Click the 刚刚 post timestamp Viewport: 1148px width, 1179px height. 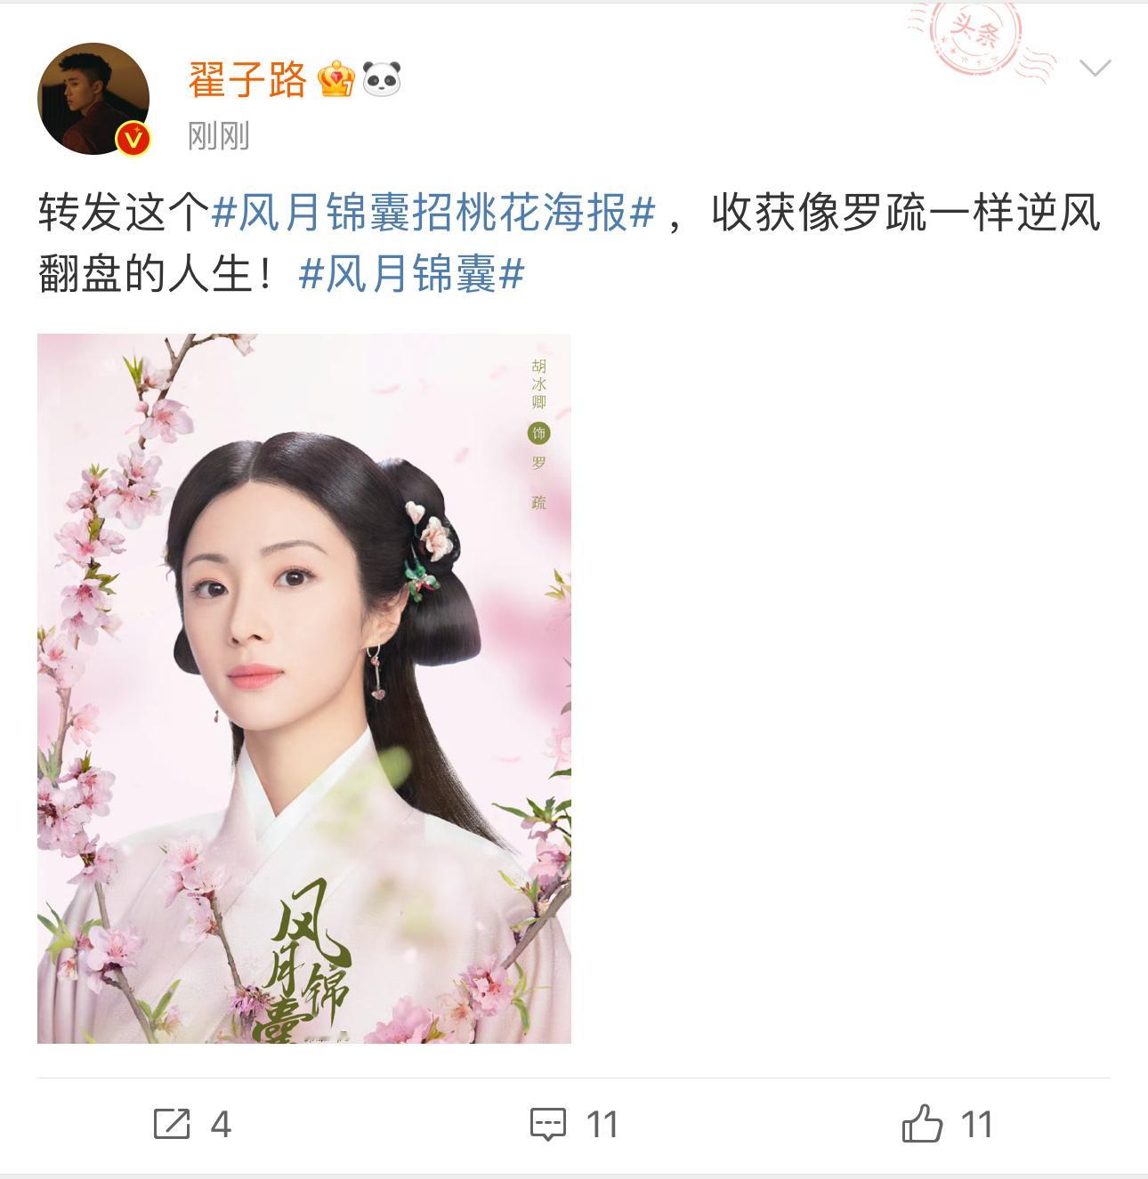[218, 136]
